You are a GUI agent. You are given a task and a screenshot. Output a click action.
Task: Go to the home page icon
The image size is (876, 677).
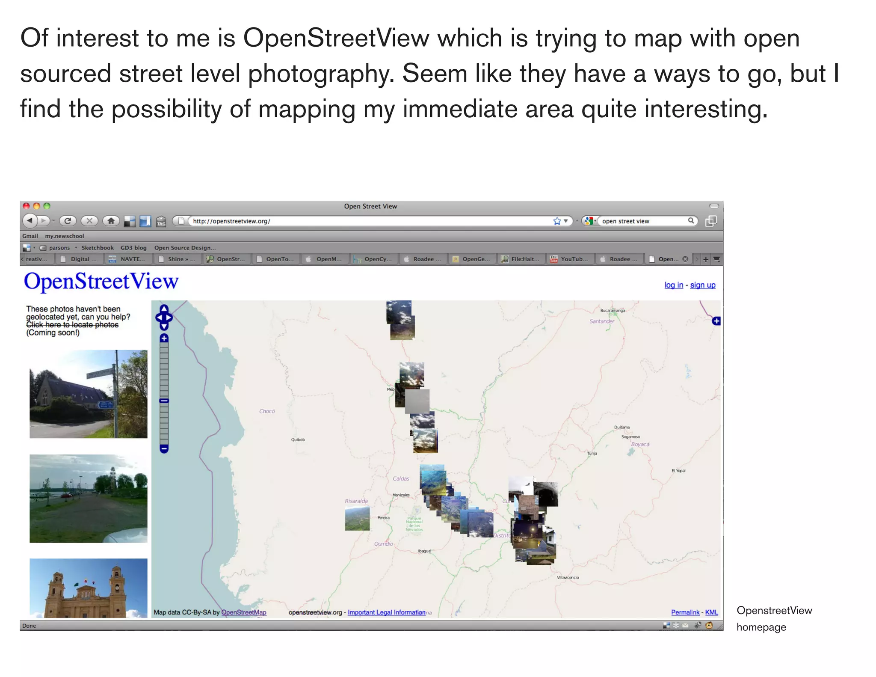(x=111, y=221)
